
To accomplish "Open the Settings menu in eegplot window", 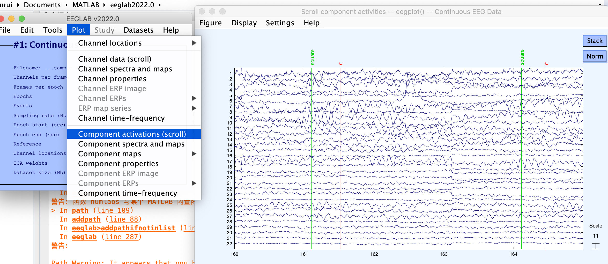I will (x=280, y=23).
